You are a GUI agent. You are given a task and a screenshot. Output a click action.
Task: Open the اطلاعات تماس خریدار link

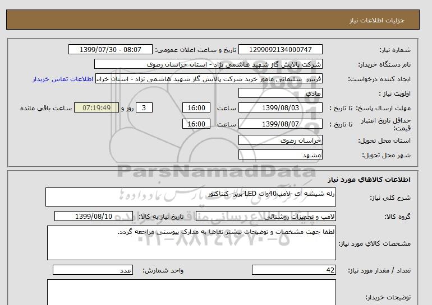63,79
